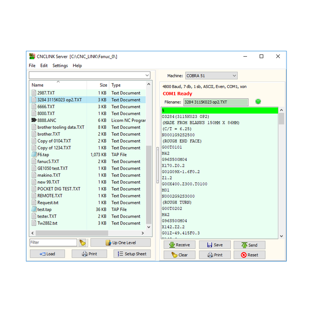This screenshot has width=313, height=313.
Task: Select file new 99.TXT
Action: click(88, 182)
